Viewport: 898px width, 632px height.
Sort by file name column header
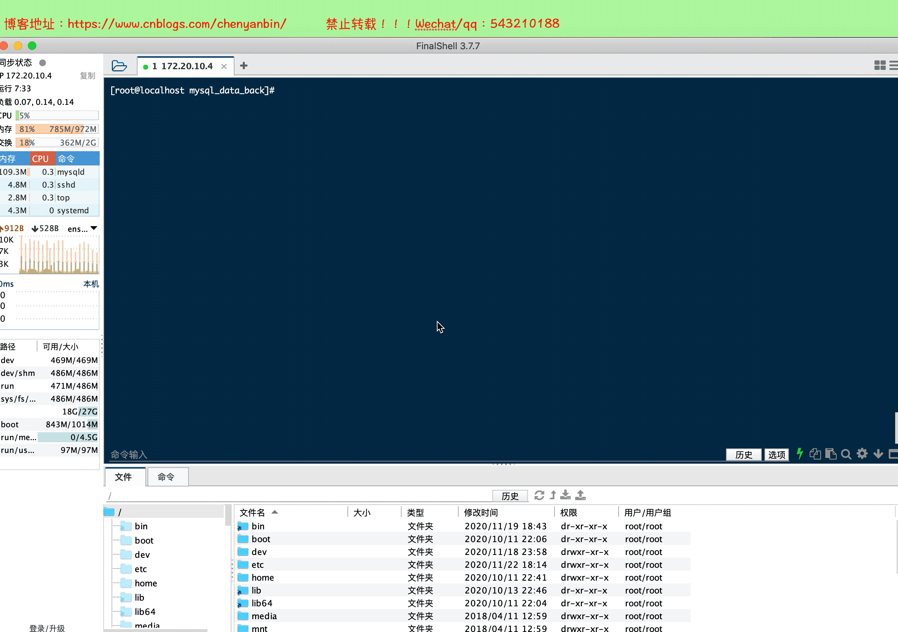tap(291, 513)
